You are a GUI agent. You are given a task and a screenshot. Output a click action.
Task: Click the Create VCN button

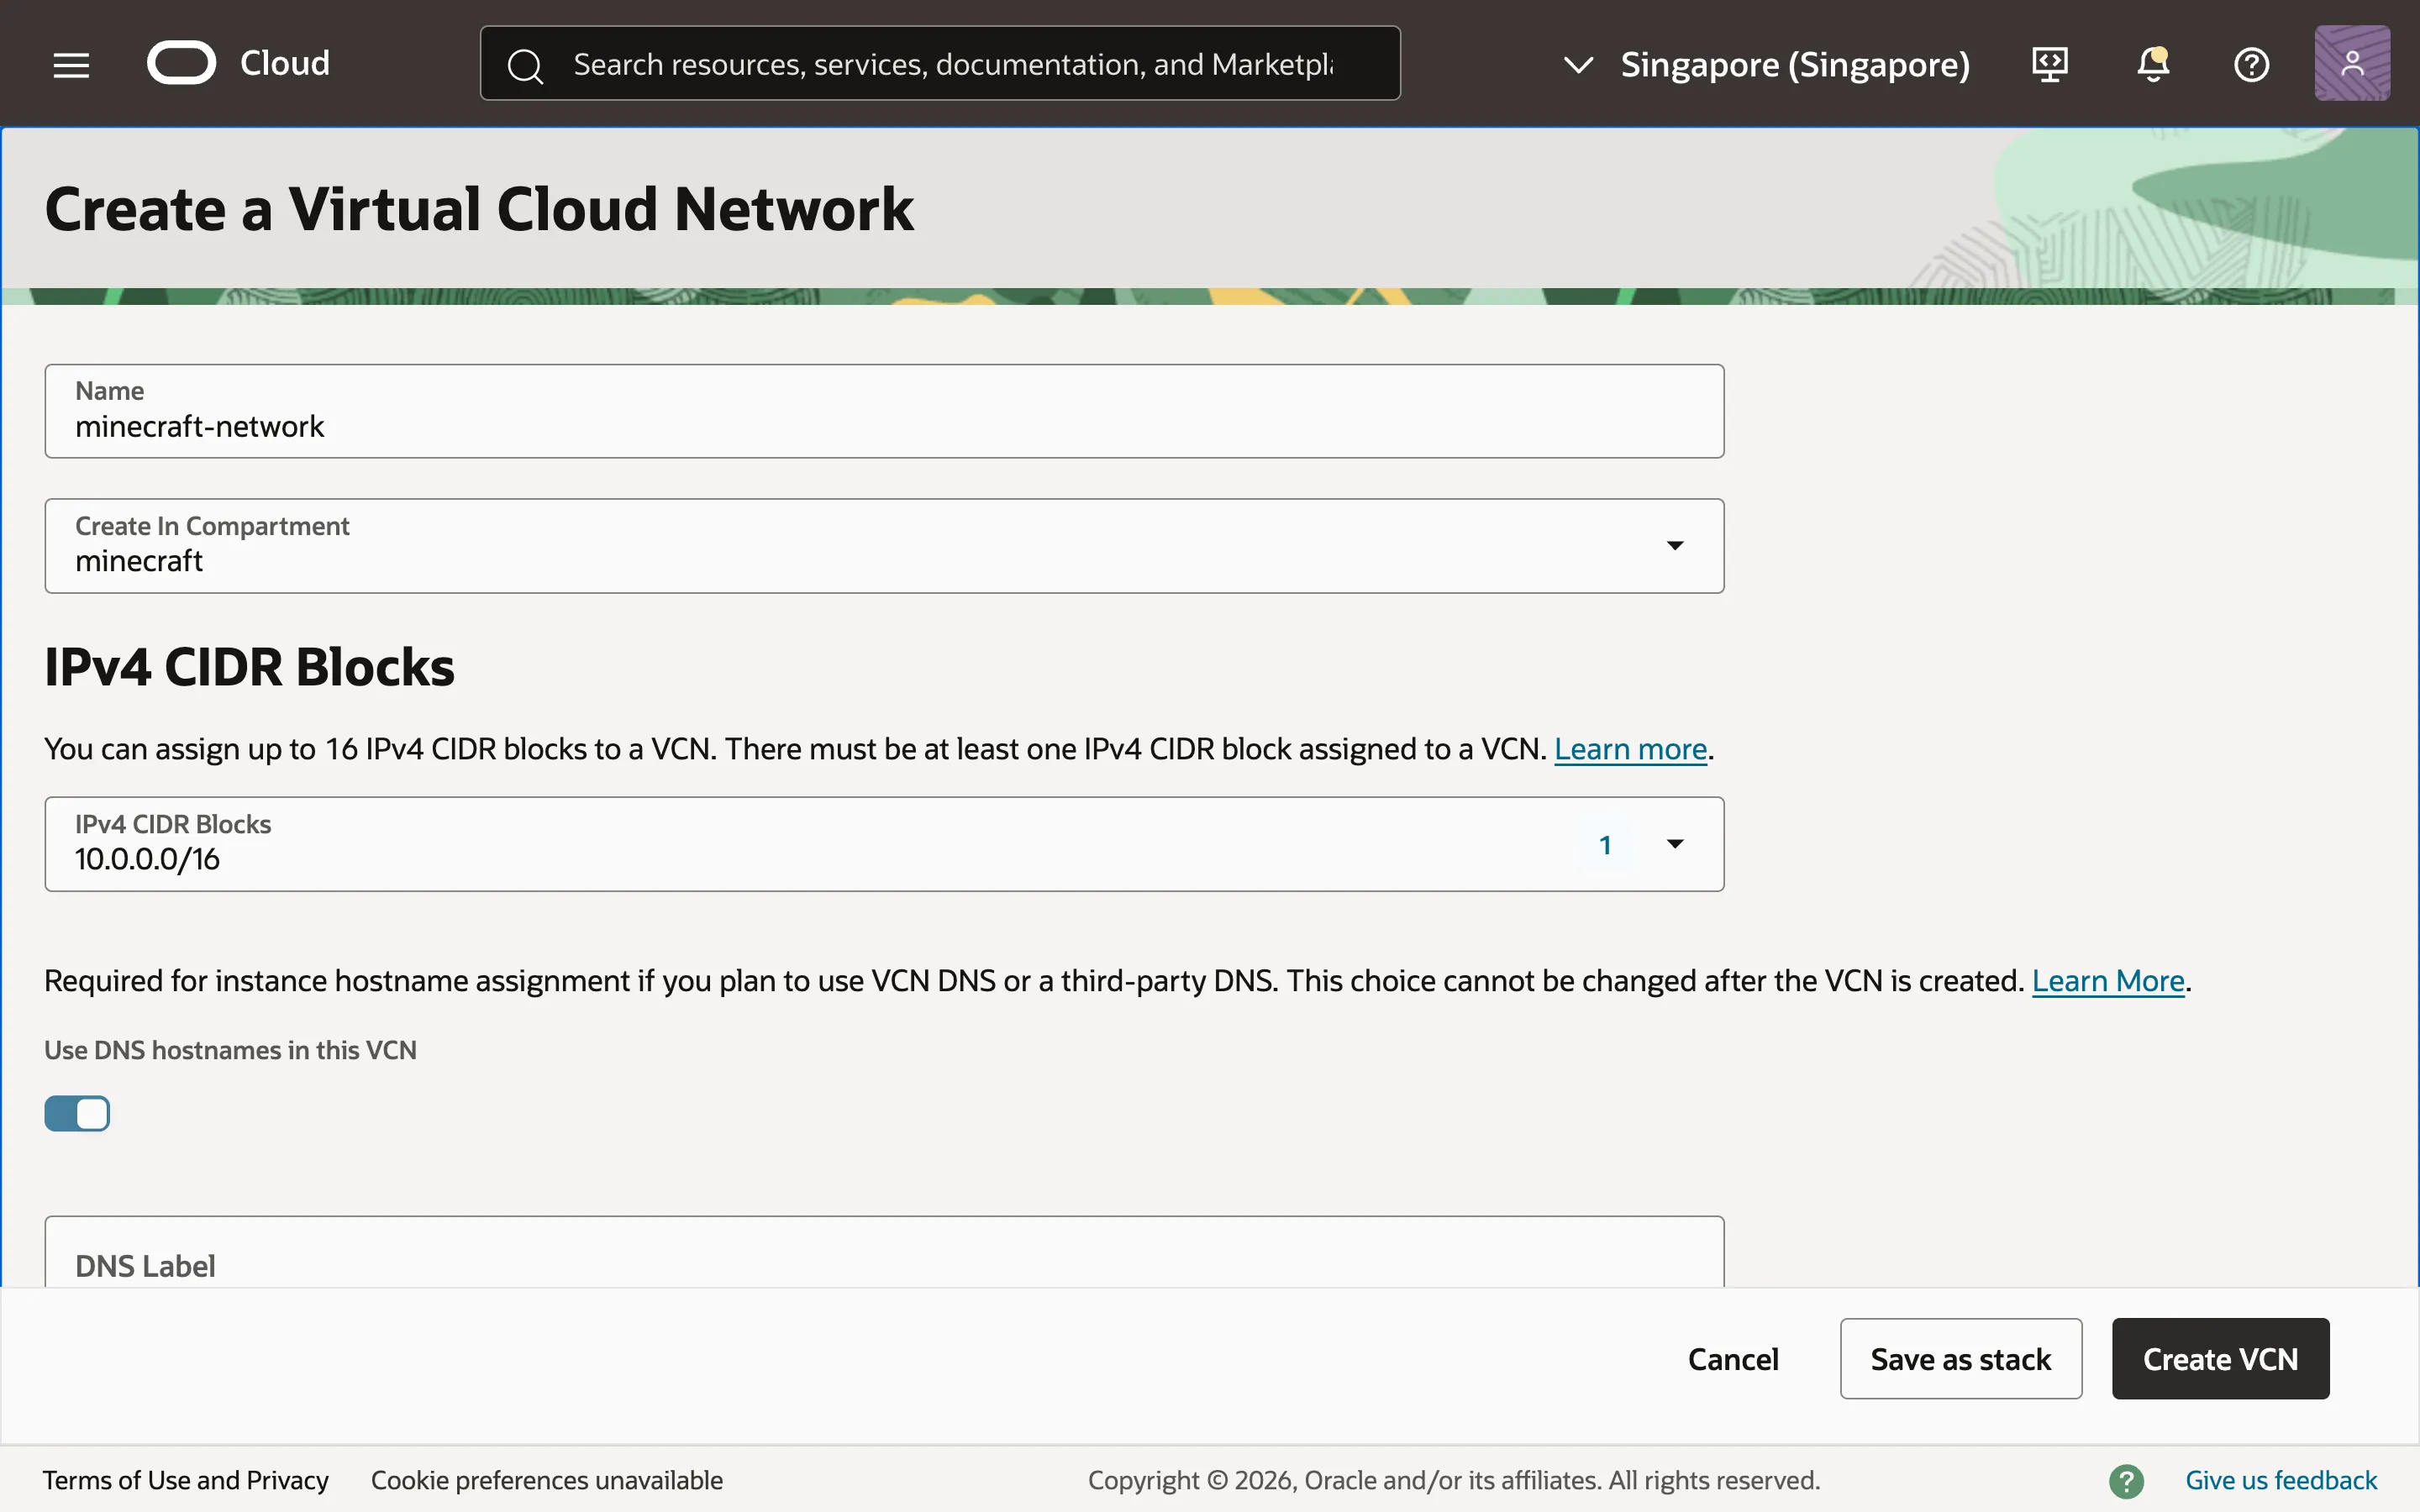click(2219, 1358)
